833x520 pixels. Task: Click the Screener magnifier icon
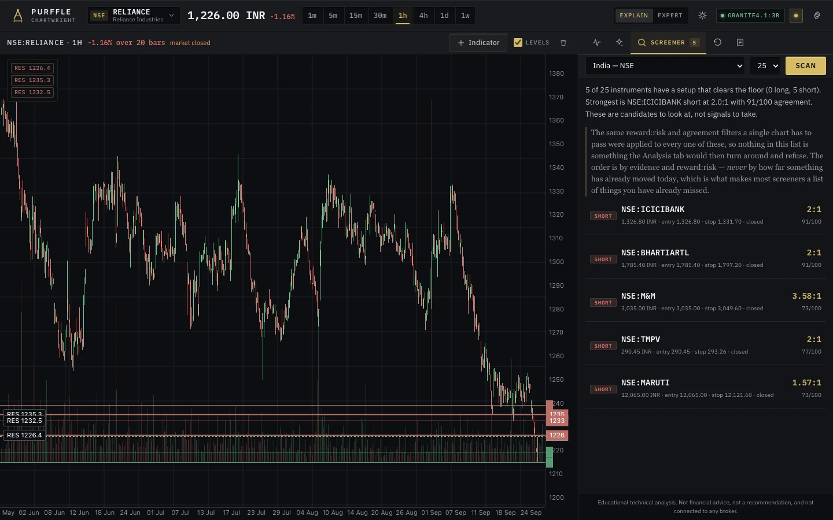tap(642, 43)
